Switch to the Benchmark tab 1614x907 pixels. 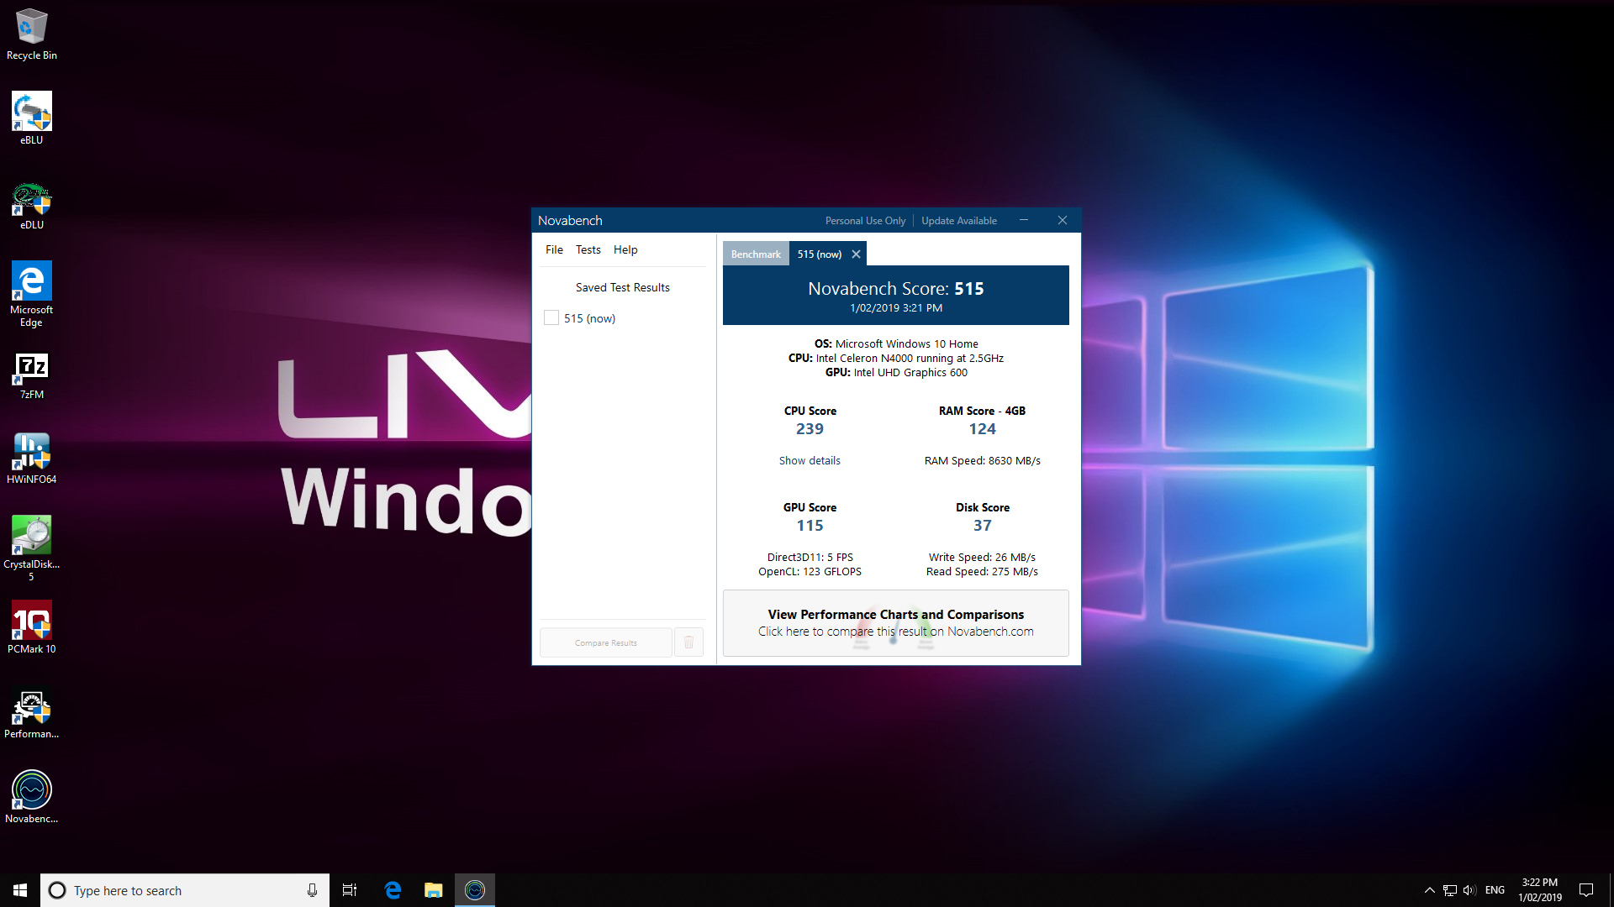click(x=756, y=254)
